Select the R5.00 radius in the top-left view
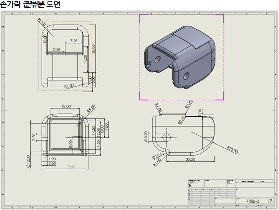The width and height of the screenshot is (279, 210). click(x=42, y=22)
